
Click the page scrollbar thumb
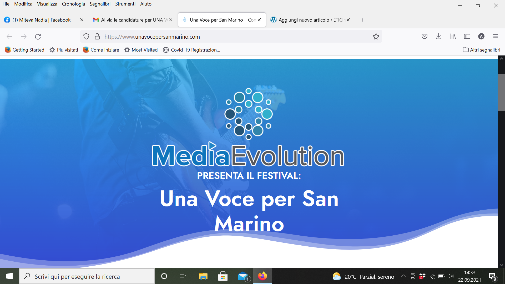pos(502,92)
